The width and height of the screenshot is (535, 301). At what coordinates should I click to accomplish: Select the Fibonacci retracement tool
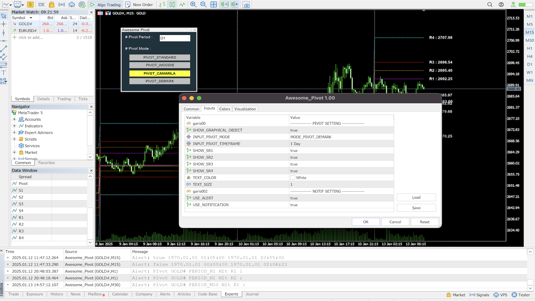click(x=4, y=65)
